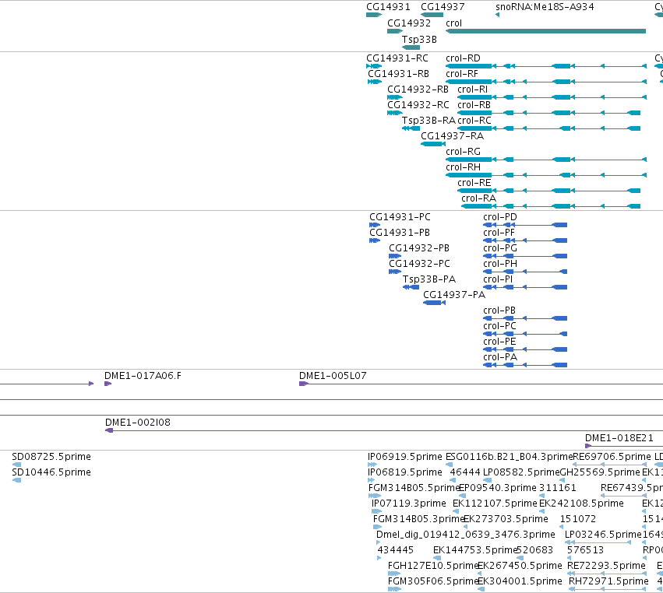
Task: Click the CG14932 gene label
Action: coord(409,23)
